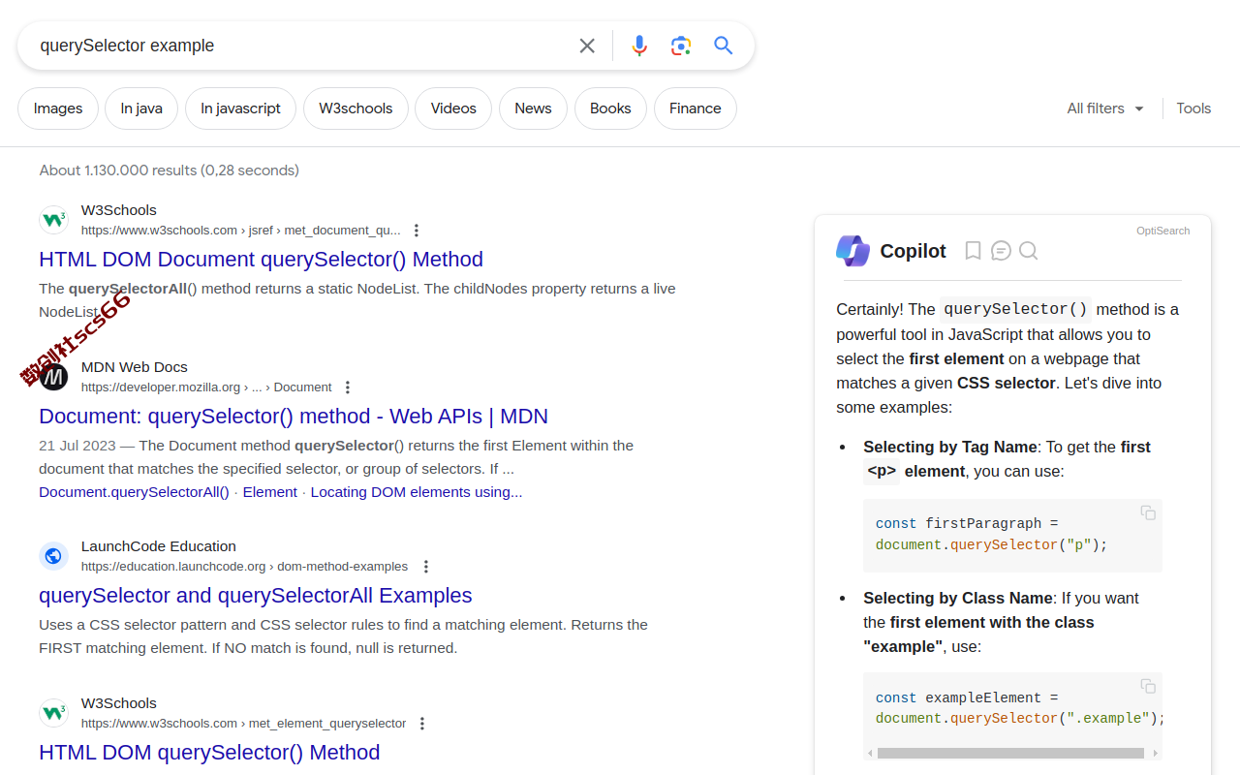Expand the All filters dropdown

pyautogui.click(x=1105, y=108)
